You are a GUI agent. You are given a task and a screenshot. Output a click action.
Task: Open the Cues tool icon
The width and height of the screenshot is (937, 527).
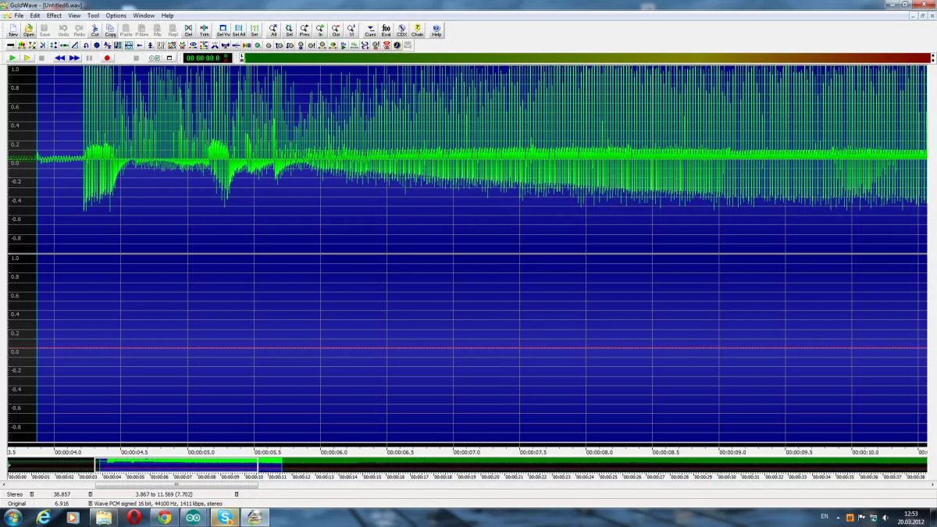[370, 30]
